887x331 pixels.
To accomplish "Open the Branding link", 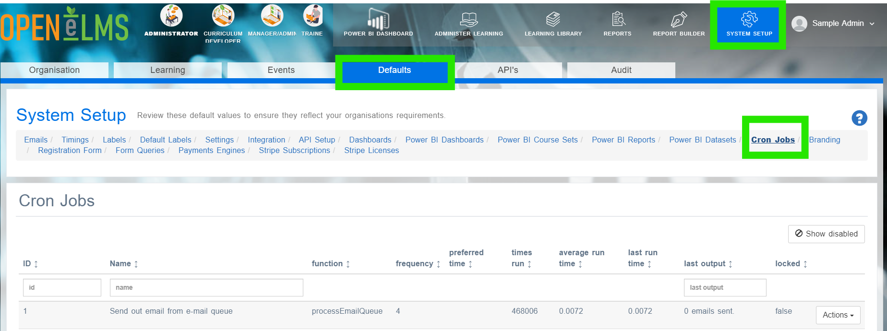I will click(825, 140).
